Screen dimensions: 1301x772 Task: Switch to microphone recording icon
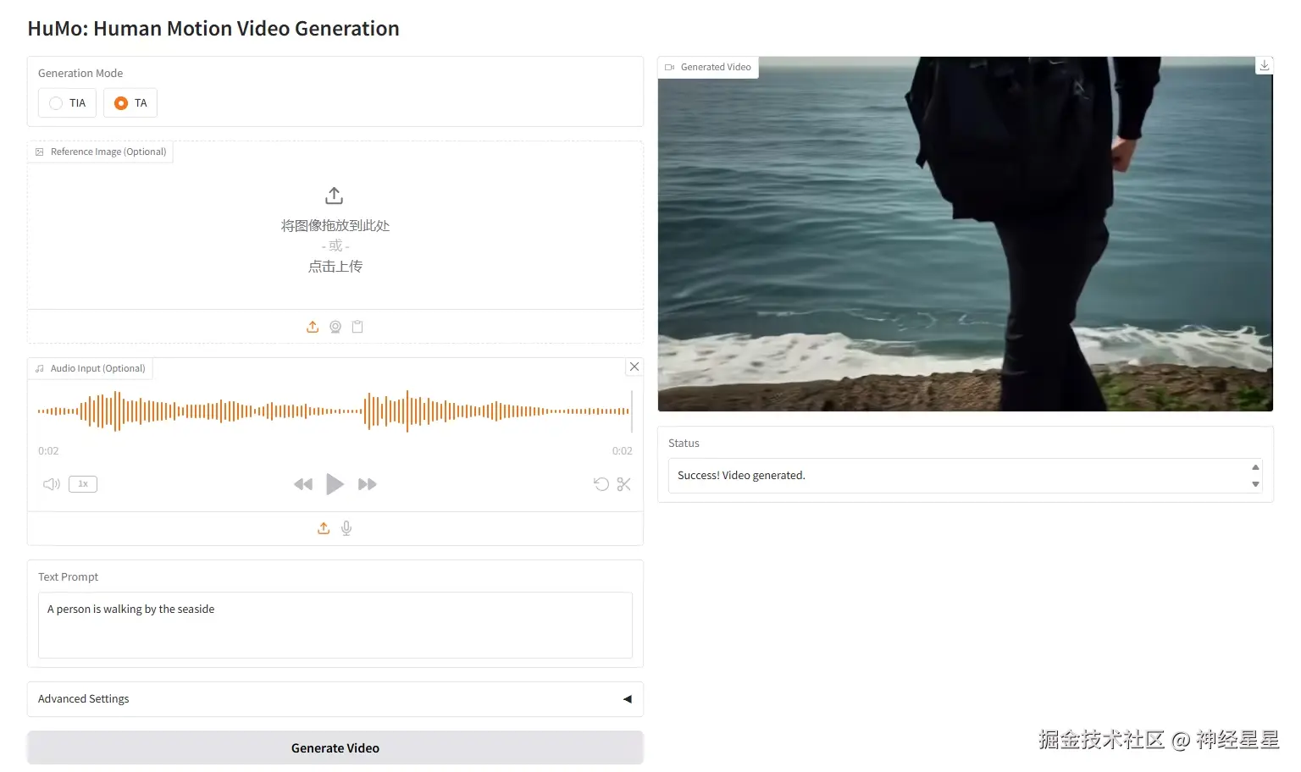pos(346,528)
